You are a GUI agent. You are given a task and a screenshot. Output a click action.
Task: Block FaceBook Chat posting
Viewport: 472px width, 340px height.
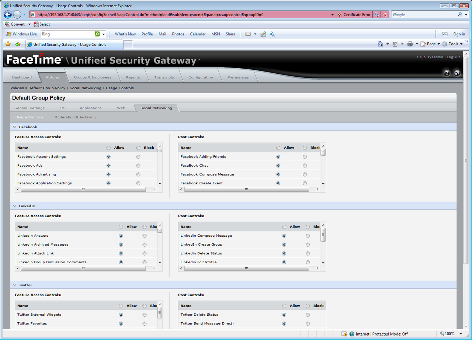pyautogui.click(x=305, y=166)
